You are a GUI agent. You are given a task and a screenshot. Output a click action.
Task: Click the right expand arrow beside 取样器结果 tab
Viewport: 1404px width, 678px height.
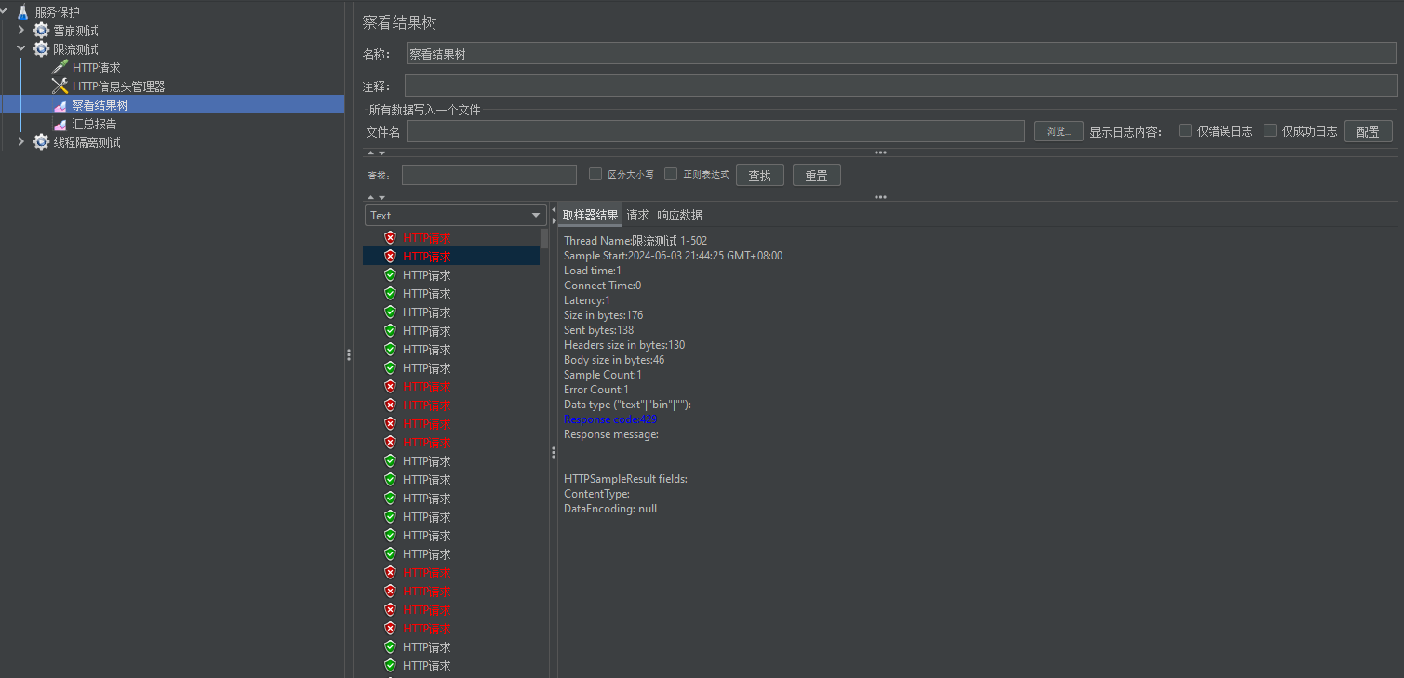pyautogui.click(x=554, y=220)
